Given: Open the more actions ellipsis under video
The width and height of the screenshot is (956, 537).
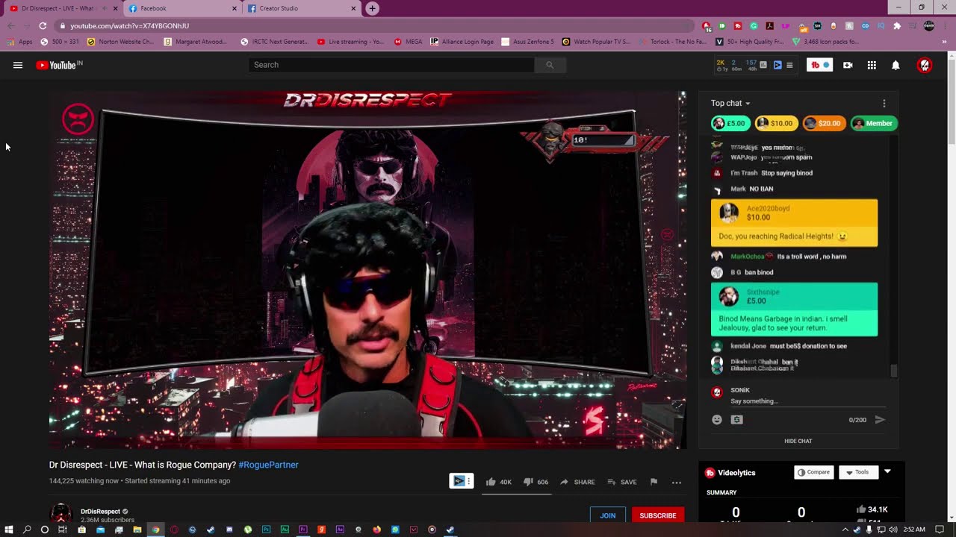Looking at the screenshot, I should click(x=677, y=482).
